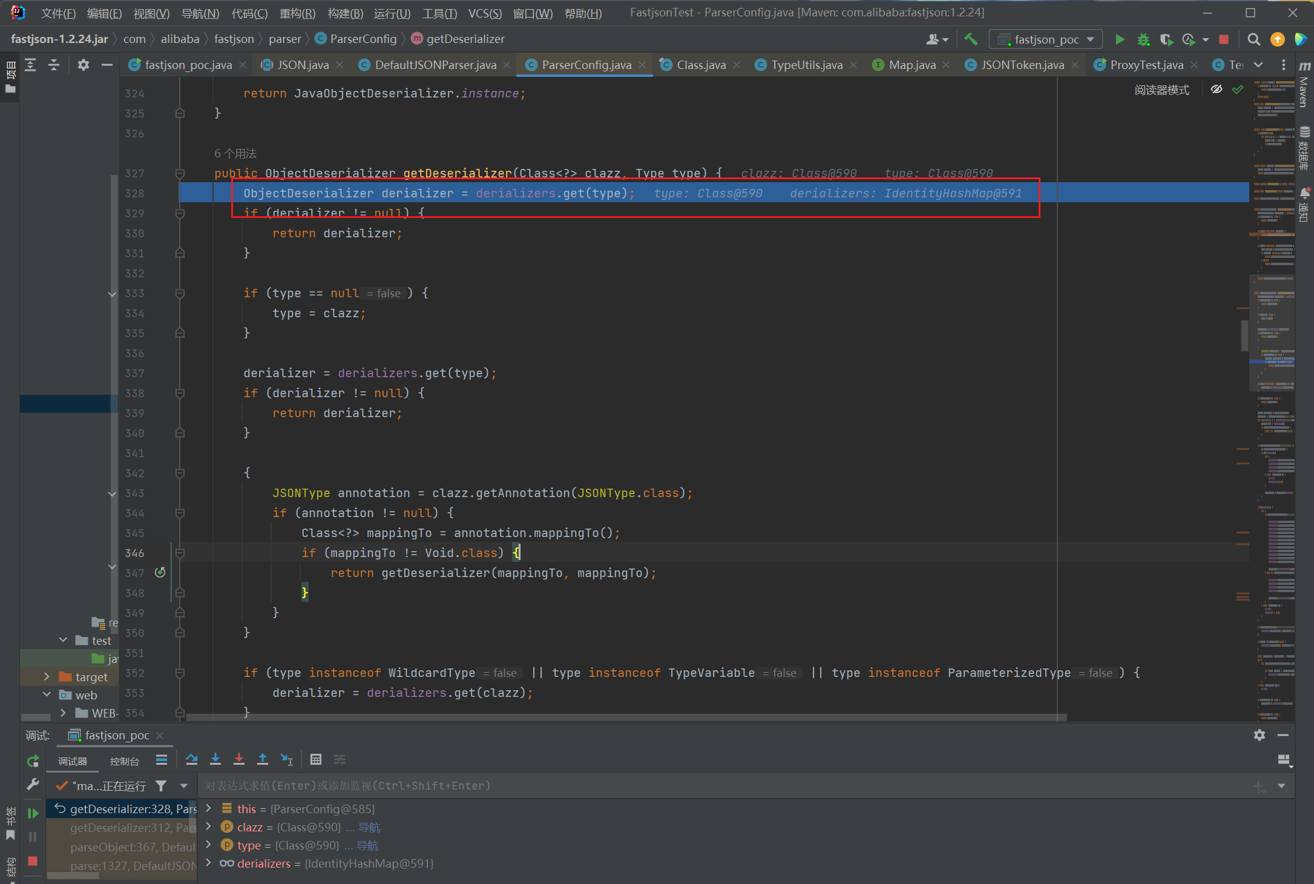Expand the target folder in project tree
The height and width of the screenshot is (884, 1314).
[47, 677]
